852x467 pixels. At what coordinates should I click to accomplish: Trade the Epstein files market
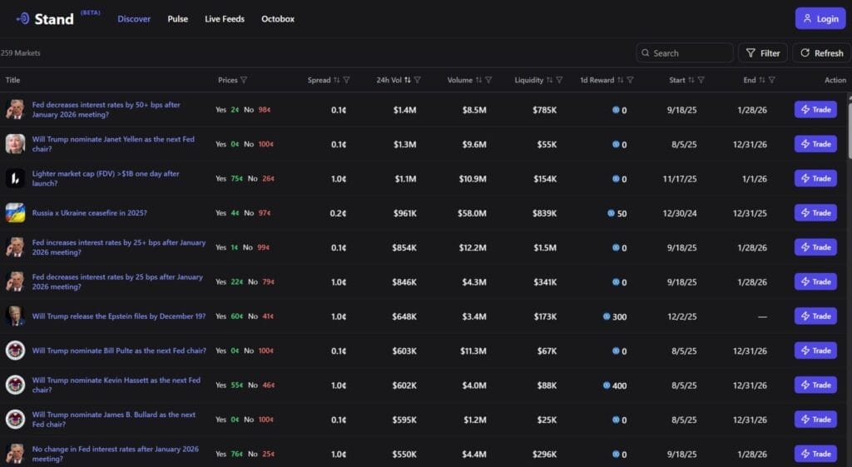coord(815,316)
